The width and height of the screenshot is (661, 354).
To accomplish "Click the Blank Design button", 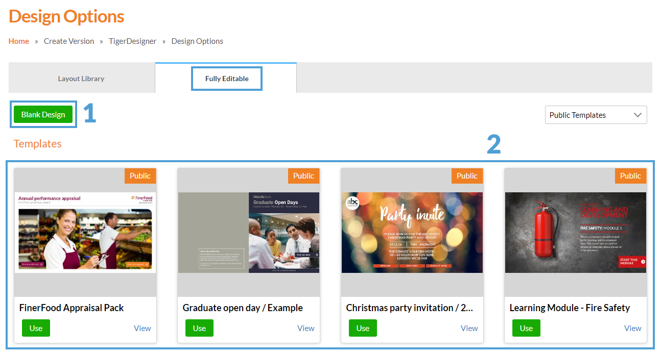I will pos(43,114).
